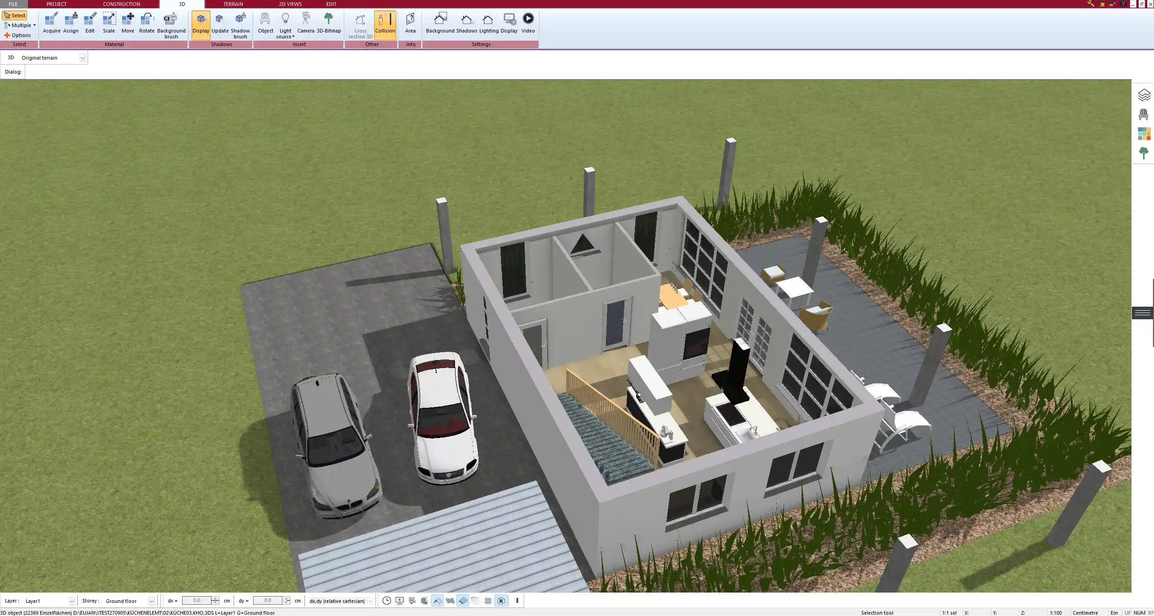Increase the dx value stepper
Viewport: 1154px width, 616px height.
click(x=216, y=598)
